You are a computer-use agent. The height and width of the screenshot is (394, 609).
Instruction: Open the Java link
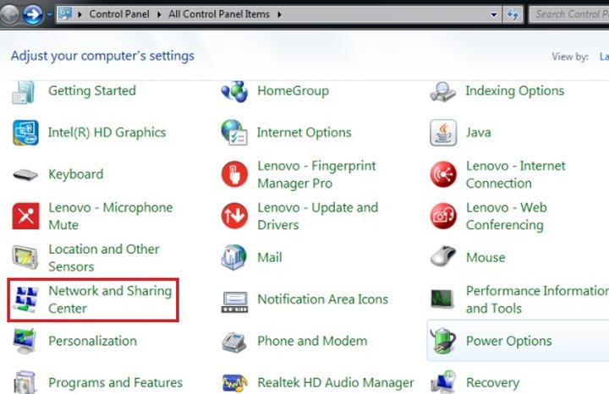[478, 133]
